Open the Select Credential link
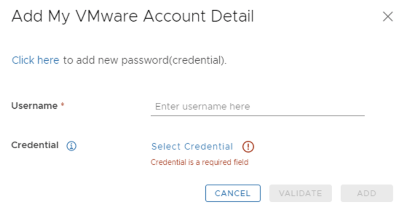The image size is (409, 219). pyautogui.click(x=192, y=147)
